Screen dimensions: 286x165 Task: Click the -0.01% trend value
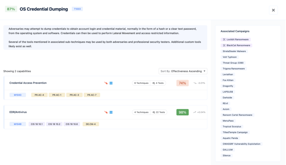[201, 83]
